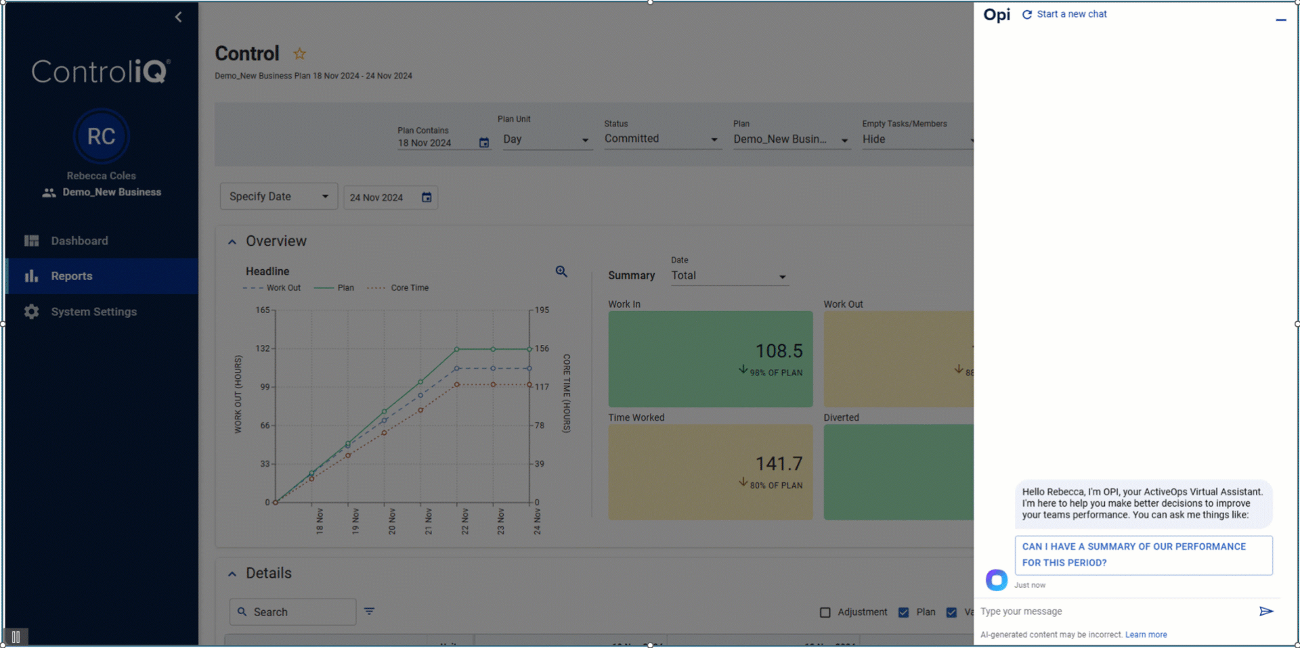Click the yellow Time Worked 141.7 tile
The height and width of the screenshot is (648, 1300).
[x=710, y=472]
